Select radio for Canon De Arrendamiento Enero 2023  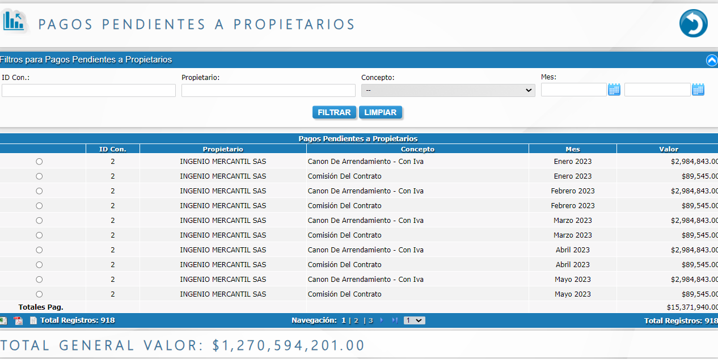(x=39, y=162)
